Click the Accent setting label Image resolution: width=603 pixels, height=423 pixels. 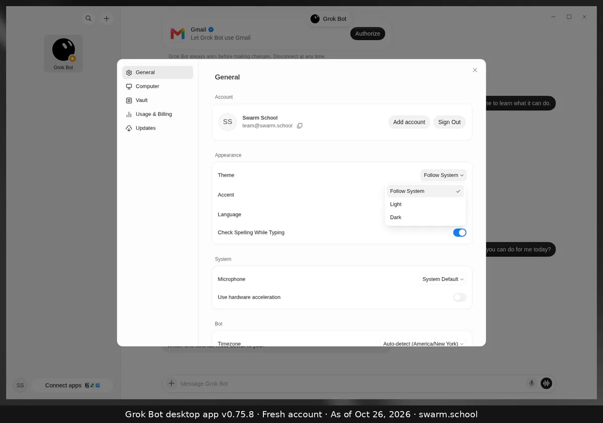click(x=226, y=195)
